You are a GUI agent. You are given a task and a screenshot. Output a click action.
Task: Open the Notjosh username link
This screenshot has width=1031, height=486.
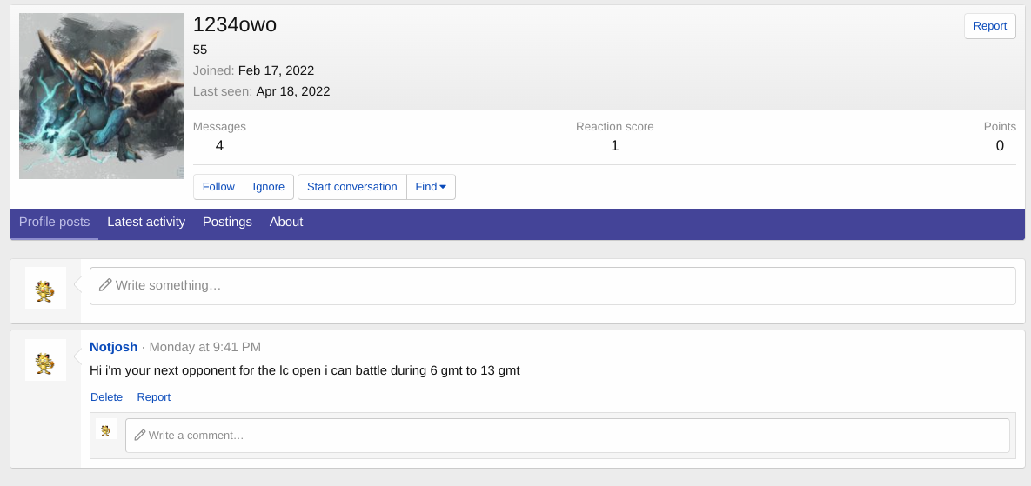113,347
